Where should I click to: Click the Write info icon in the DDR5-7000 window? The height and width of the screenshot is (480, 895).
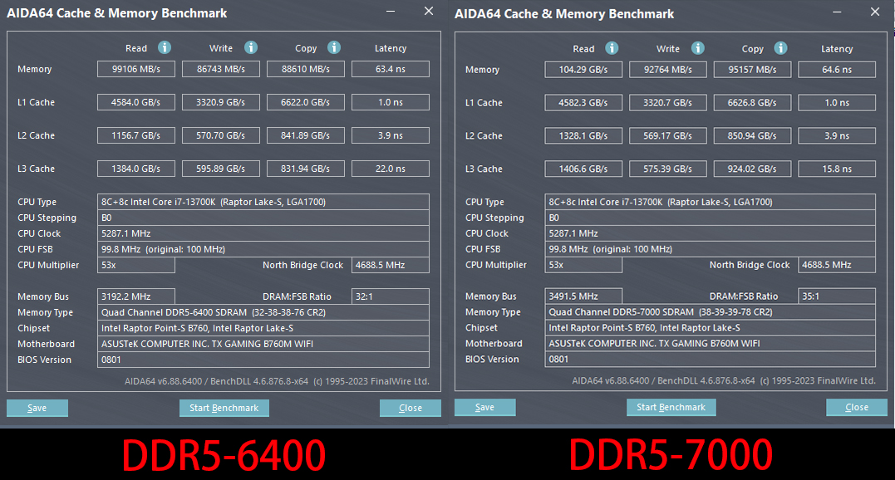tap(697, 49)
